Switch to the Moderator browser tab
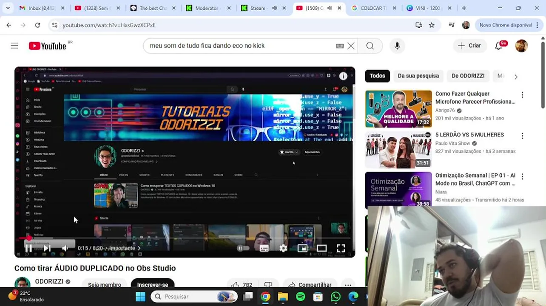The width and height of the screenshot is (546, 306). pos(208,8)
